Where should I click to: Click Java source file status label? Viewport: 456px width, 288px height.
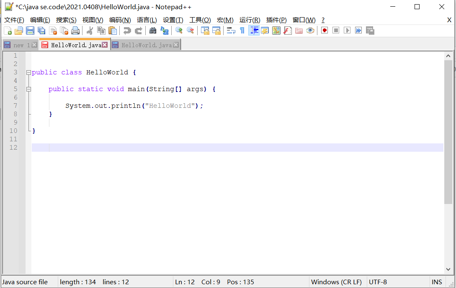click(x=25, y=282)
